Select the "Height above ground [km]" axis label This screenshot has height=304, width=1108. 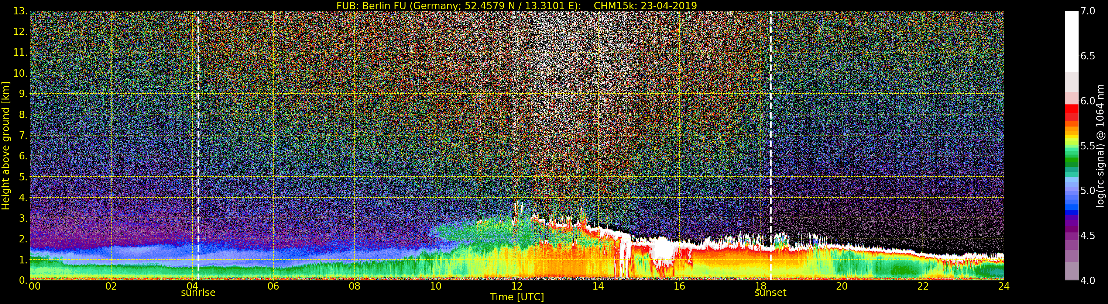click(6, 146)
